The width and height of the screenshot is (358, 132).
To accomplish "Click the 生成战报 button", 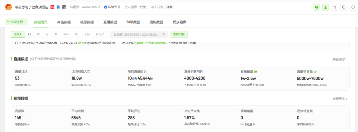I will 179,34.
